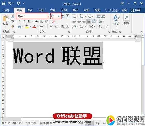Screen dimensions: 145x126
Task: Click the 登录 sign-in button
Action: tap(125, 10)
